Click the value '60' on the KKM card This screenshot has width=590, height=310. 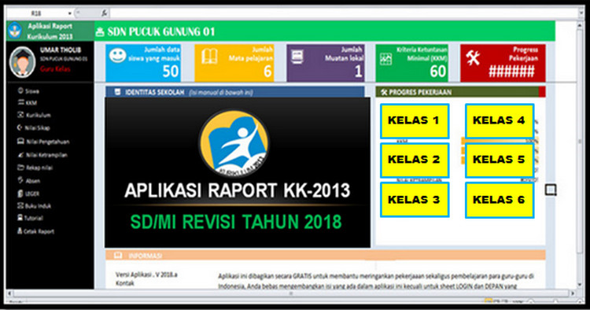[x=438, y=71]
